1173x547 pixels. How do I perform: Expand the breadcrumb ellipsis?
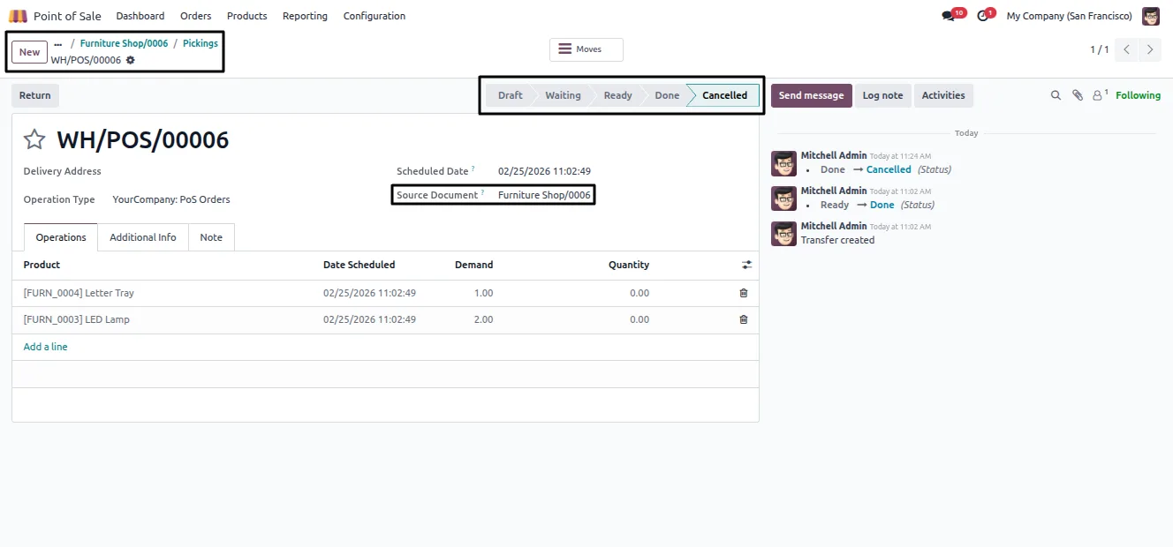[x=58, y=43]
